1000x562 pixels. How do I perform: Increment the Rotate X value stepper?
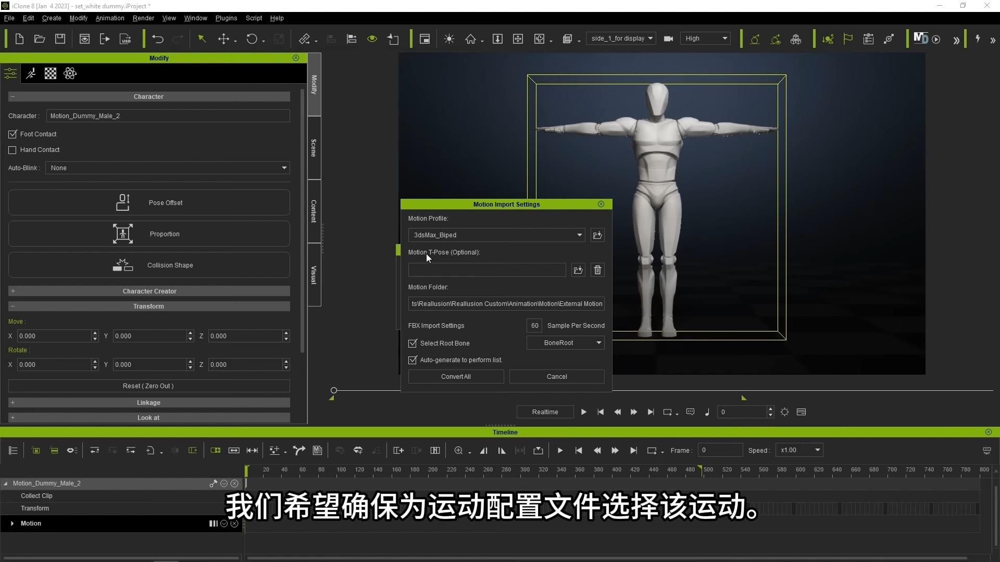point(94,362)
